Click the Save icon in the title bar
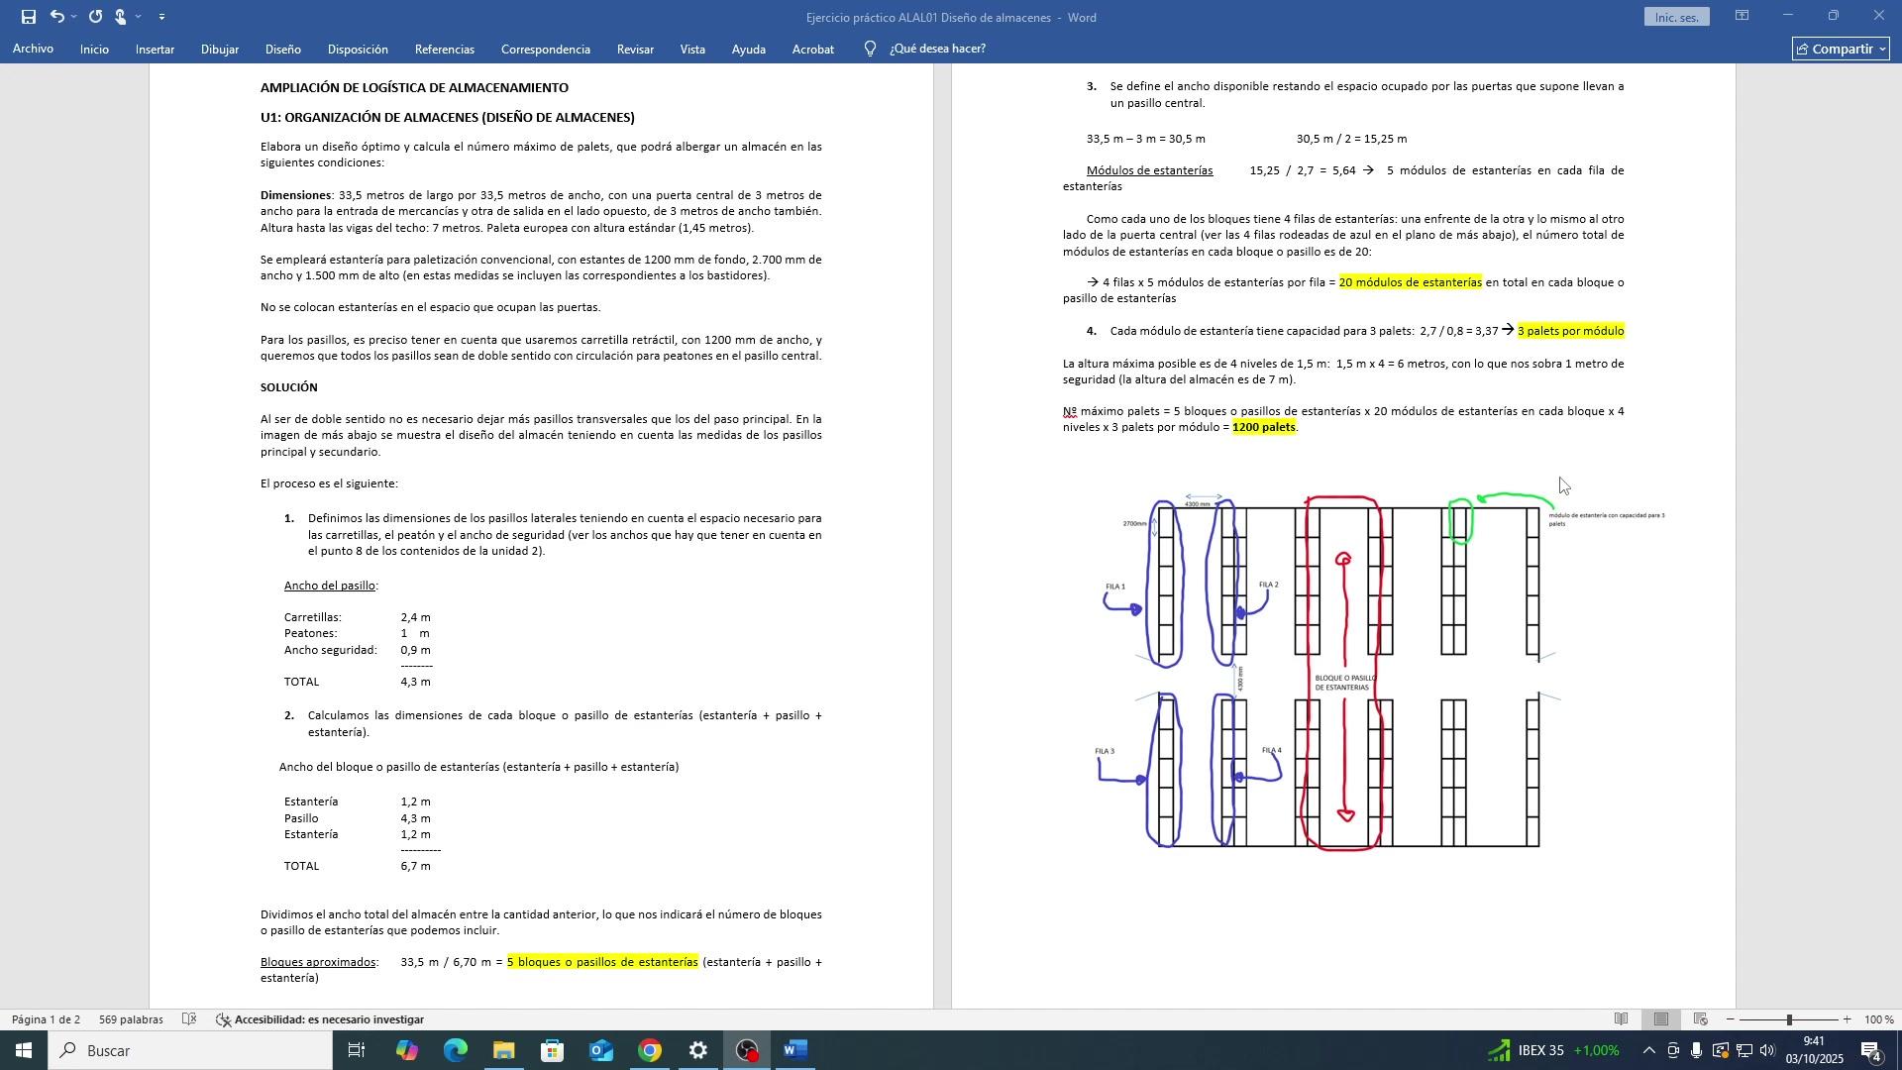 (28, 17)
